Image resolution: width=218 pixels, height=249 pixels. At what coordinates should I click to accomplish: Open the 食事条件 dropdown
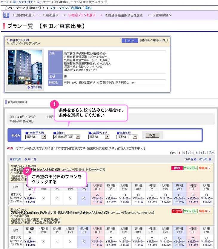127,137
